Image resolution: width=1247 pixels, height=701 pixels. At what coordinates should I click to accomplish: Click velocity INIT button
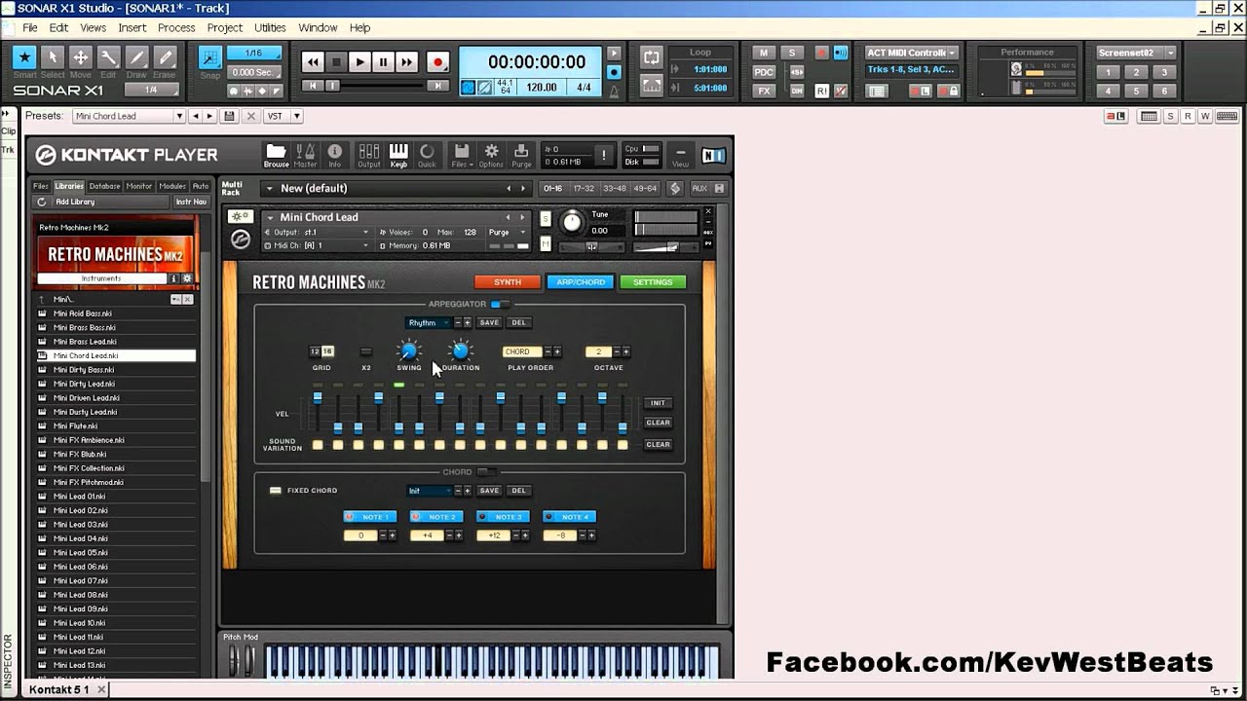pos(659,403)
